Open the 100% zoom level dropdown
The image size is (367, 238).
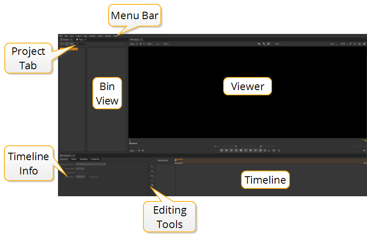pyautogui.click(x=343, y=44)
